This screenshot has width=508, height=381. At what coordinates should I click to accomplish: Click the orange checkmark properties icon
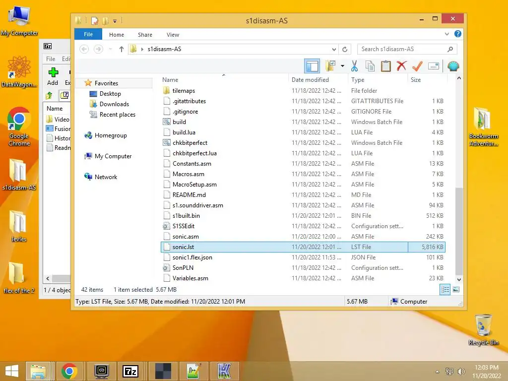(x=417, y=66)
